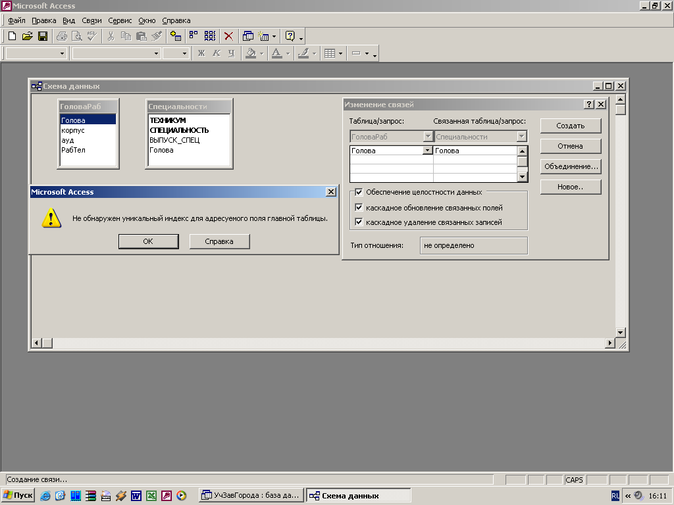Image resolution: width=674 pixels, height=505 pixels.
Task: Close the error message box with X
Action: point(330,192)
